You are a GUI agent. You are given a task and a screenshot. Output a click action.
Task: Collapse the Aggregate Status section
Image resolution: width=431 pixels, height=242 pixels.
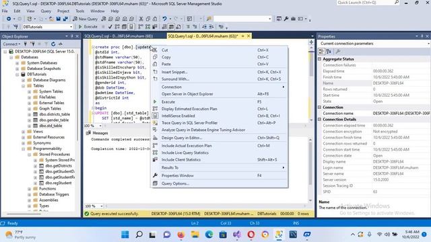coord(319,59)
